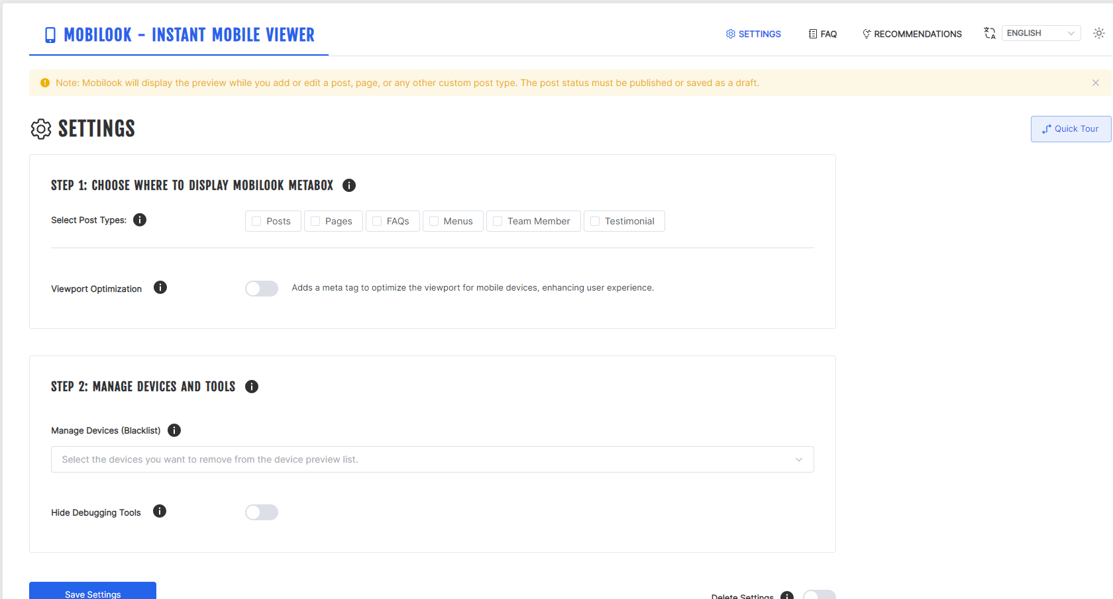Check the Menus post type checkbox
Image resolution: width=1113 pixels, height=599 pixels.
point(434,221)
